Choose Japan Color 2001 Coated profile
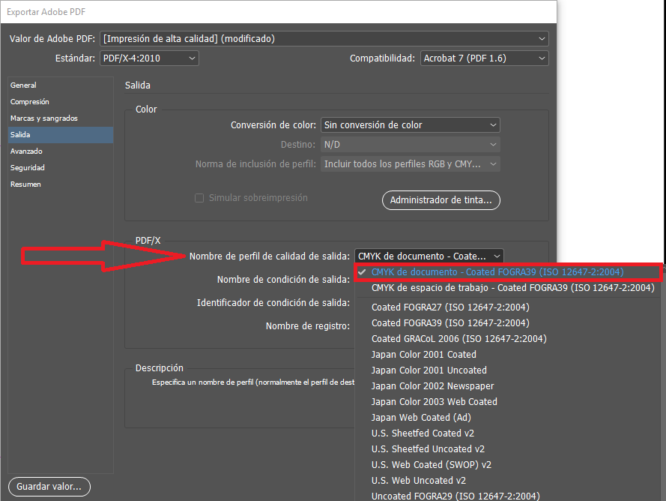 [x=508, y=354]
